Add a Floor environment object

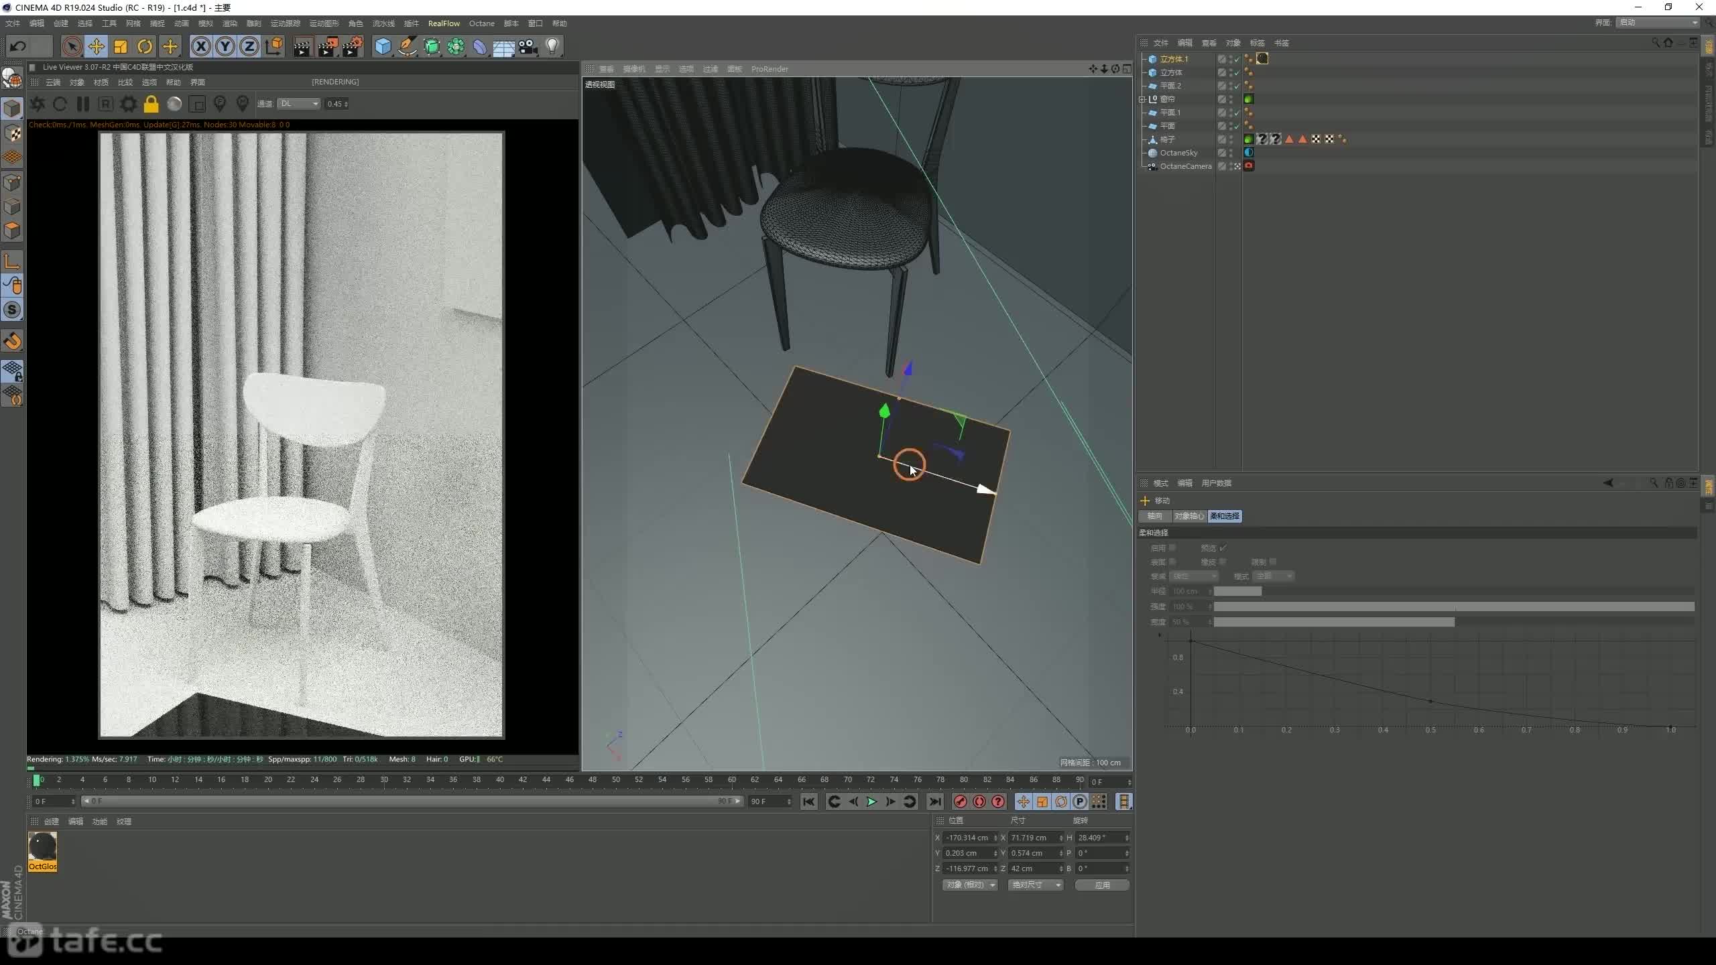[x=503, y=46]
